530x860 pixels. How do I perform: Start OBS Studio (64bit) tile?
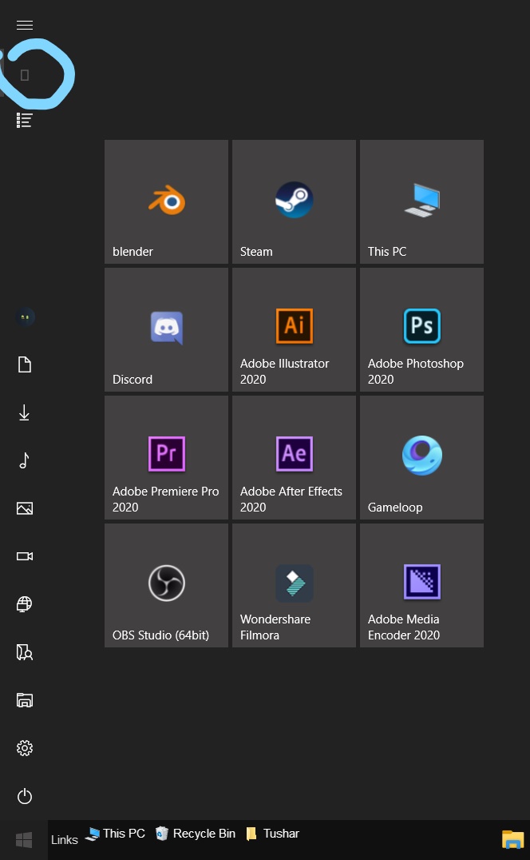(167, 585)
